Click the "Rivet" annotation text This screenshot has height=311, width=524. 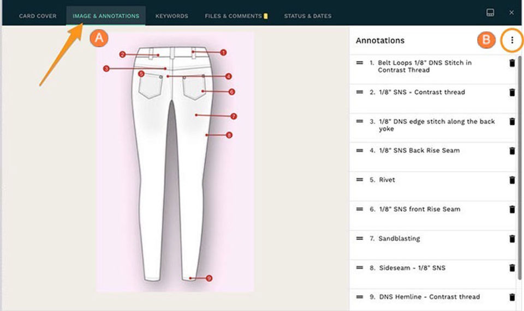click(x=386, y=180)
